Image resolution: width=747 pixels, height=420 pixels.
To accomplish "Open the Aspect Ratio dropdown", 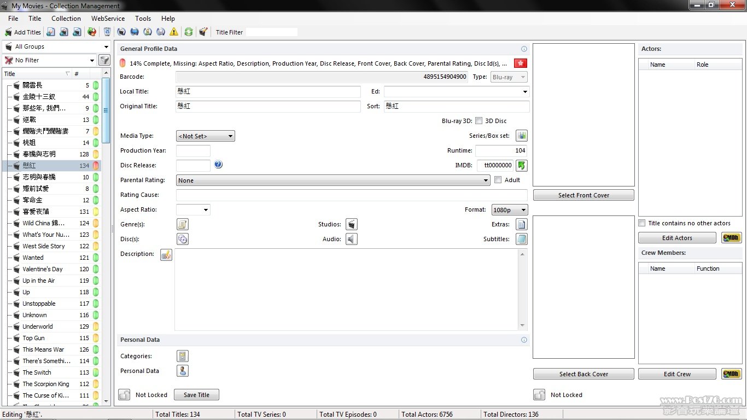I will [193, 209].
